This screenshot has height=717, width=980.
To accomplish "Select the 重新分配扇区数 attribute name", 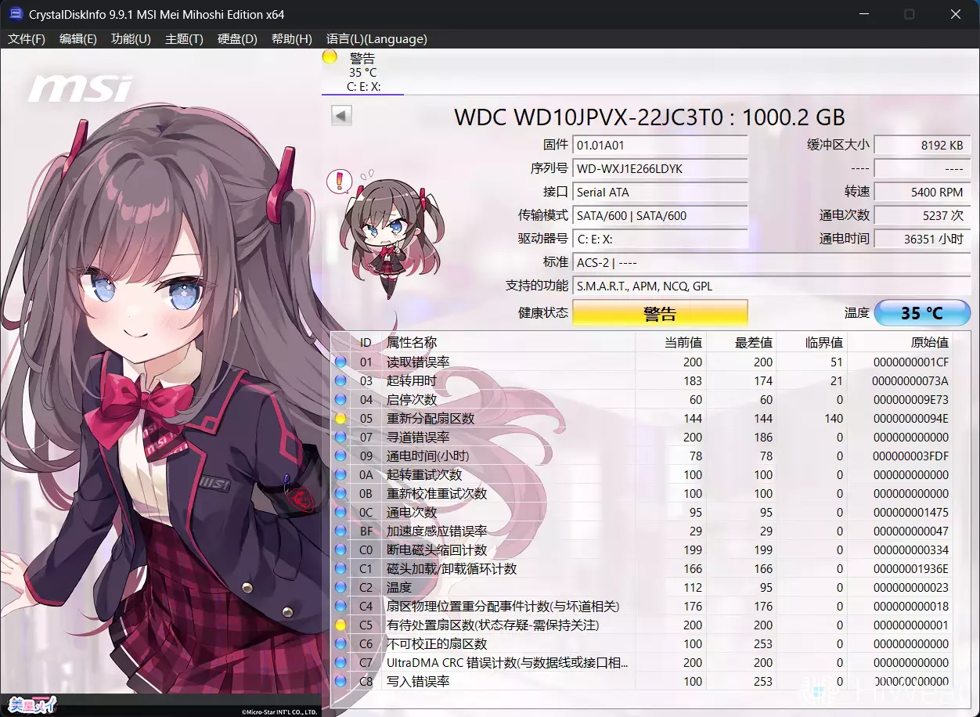I will point(431,418).
